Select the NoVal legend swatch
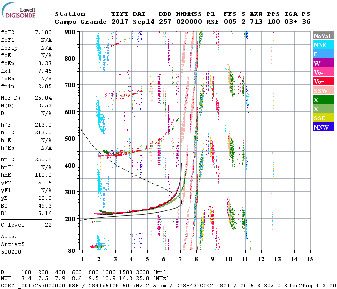Viewport: 337px width, 289px height. (322, 36)
